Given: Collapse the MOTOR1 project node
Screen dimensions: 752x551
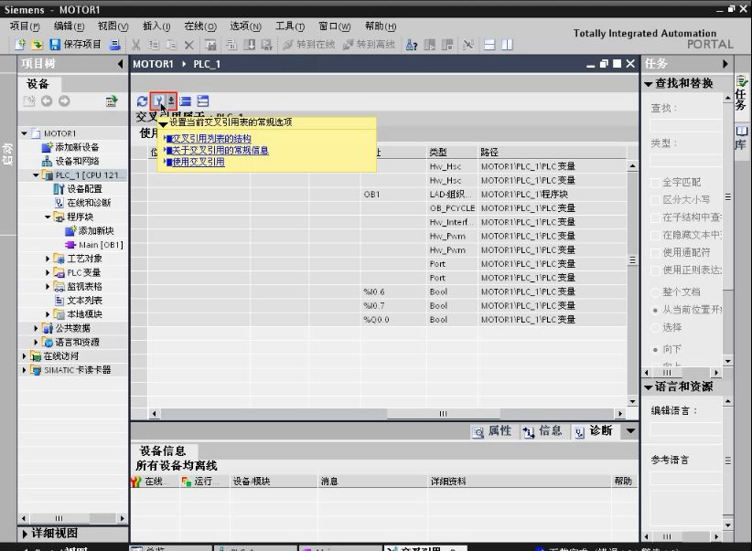Looking at the screenshot, I should pos(24,133).
